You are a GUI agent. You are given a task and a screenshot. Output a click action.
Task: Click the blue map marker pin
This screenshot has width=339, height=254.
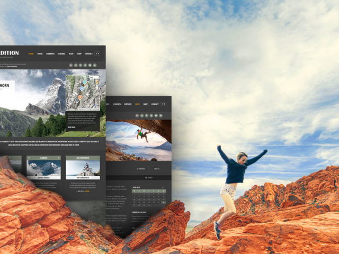point(82,88)
